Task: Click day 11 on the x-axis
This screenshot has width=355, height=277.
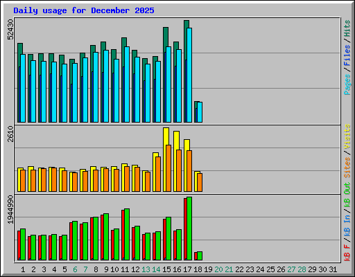Action: tap(125, 269)
